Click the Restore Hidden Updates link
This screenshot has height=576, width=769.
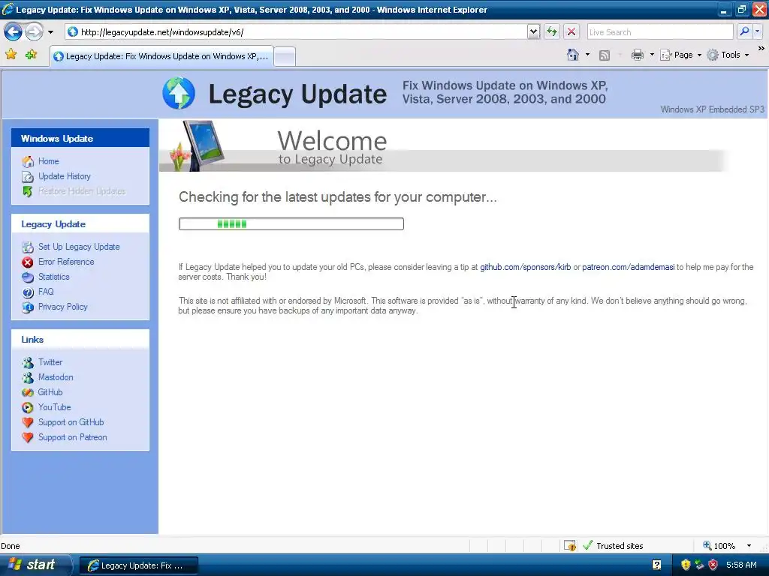click(x=82, y=191)
